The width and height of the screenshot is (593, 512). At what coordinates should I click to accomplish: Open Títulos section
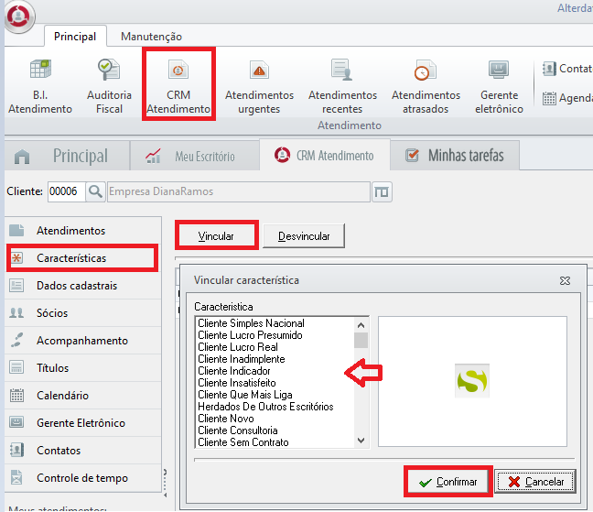pyautogui.click(x=83, y=368)
